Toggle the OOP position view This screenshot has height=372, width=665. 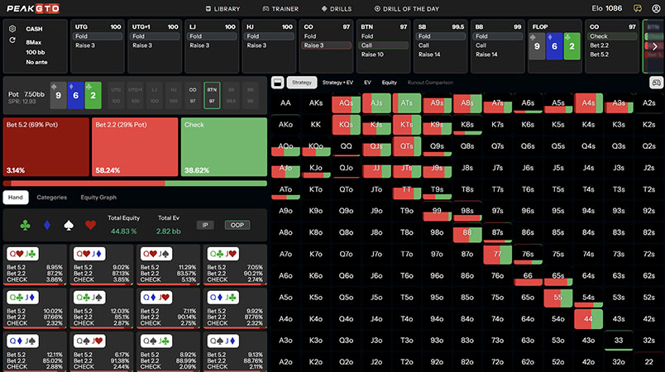pyautogui.click(x=237, y=225)
